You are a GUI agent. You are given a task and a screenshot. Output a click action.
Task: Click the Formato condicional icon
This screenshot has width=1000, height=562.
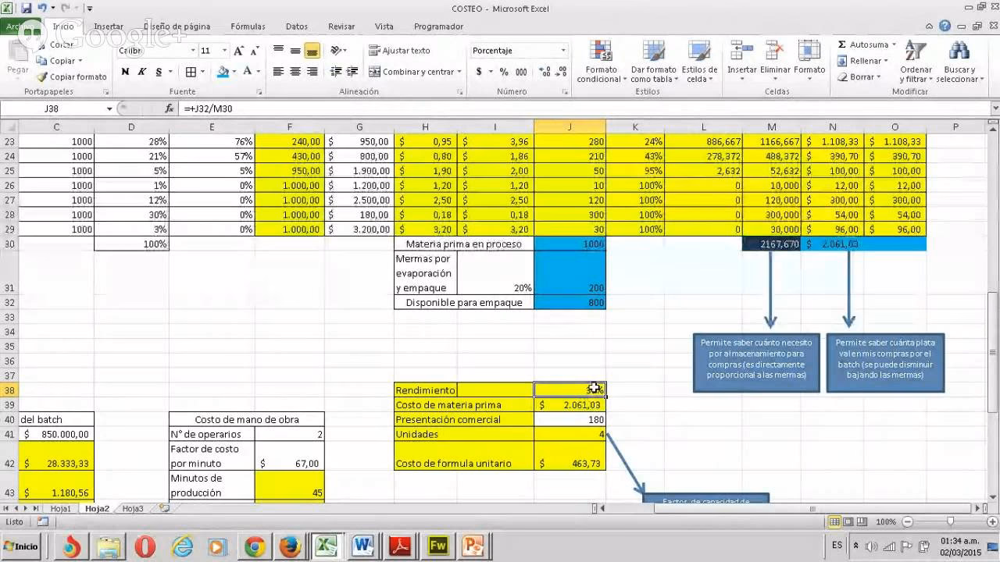(x=601, y=53)
